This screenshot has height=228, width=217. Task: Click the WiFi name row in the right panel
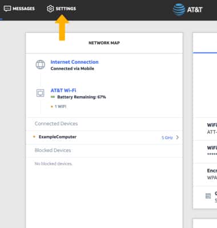[x=205, y=129]
